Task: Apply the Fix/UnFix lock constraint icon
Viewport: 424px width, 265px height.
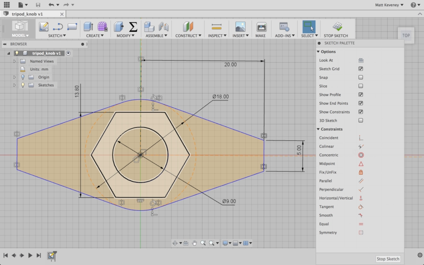Action: [x=361, y=172]
